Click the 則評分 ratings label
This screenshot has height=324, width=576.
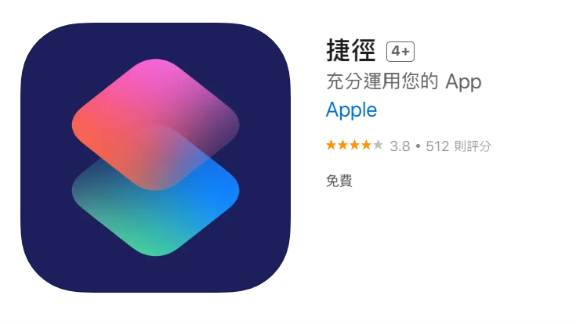tap(473, 146)
